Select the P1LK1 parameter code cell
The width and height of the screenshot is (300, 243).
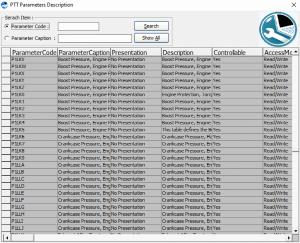coord(34,102)
